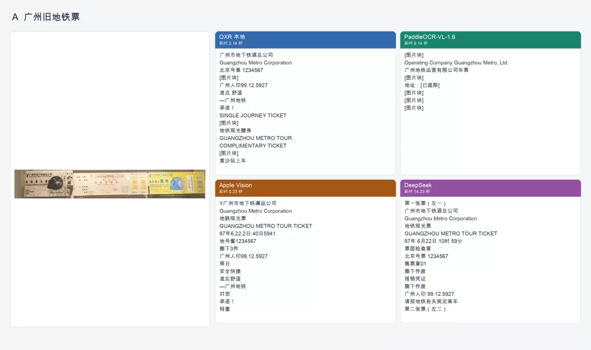Click COMPLIMENTARY TICKET line in OXR results
591x350 pixels.
coord(253,145)
